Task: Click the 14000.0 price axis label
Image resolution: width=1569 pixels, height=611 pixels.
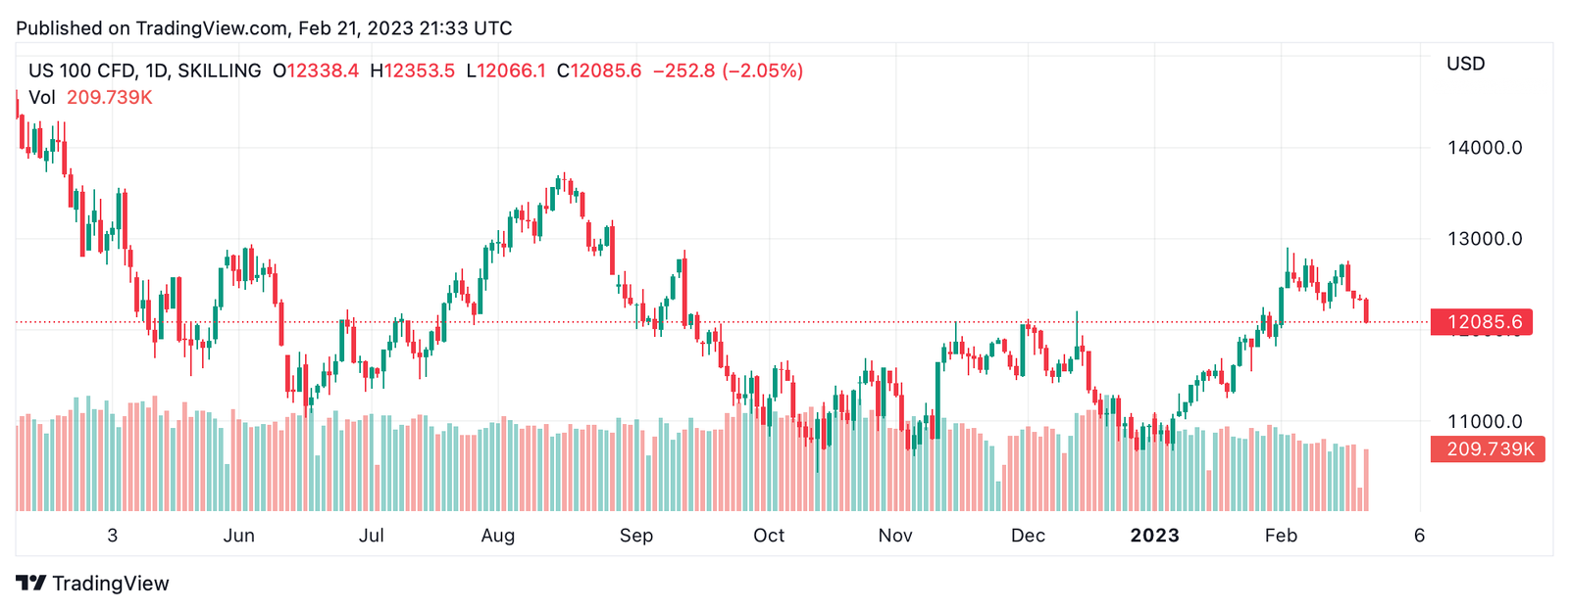Action: click(x=1485, y=148)
